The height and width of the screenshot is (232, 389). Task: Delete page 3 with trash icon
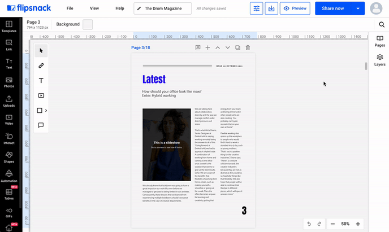click(x=248, y=47)
